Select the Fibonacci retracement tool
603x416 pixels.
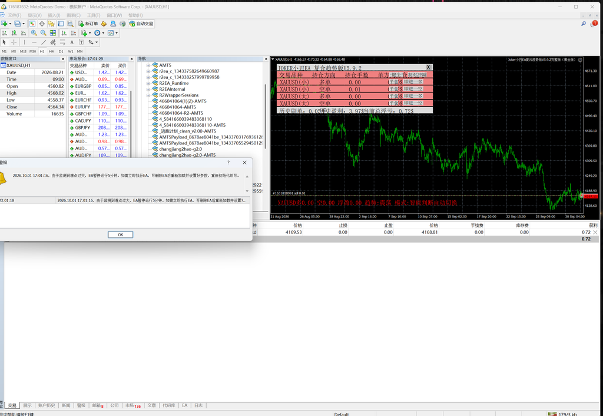pos(62,42)
